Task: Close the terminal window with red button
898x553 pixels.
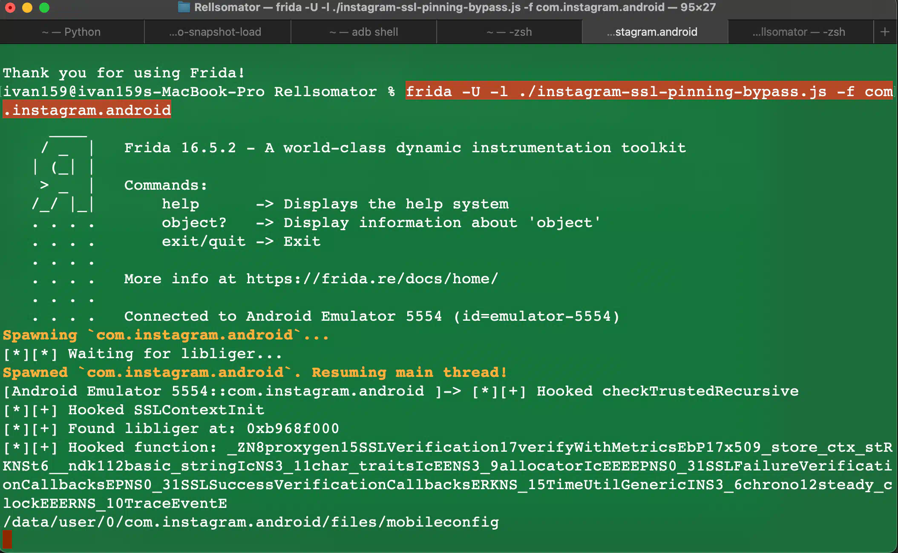Action: point(10,8)
